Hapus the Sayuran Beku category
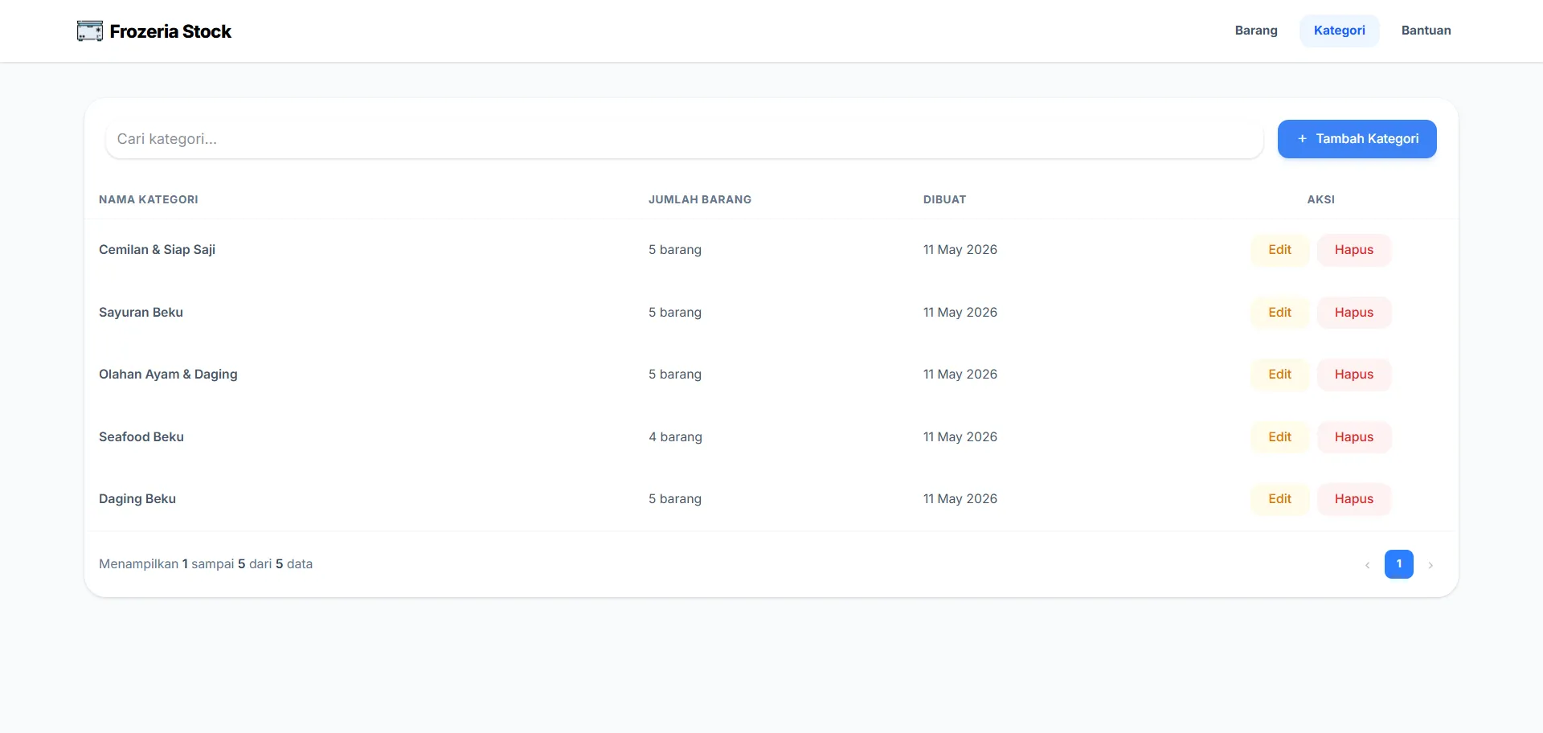Screen dimensions: 1543x733 1353,313
